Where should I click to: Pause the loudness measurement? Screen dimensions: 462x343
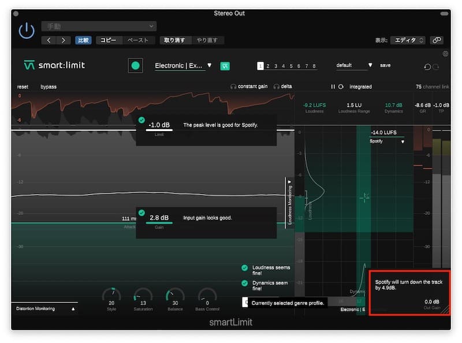[x=333, y=87]
